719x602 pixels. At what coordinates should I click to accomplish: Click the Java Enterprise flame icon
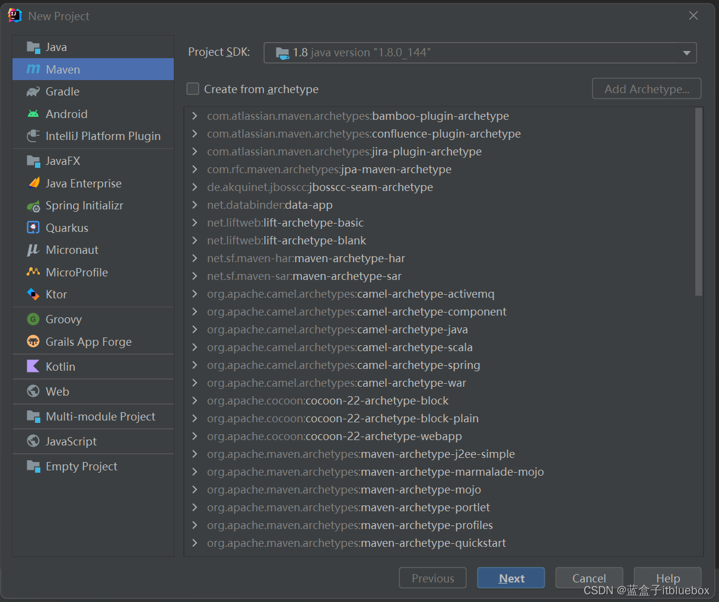coord(33,183)
